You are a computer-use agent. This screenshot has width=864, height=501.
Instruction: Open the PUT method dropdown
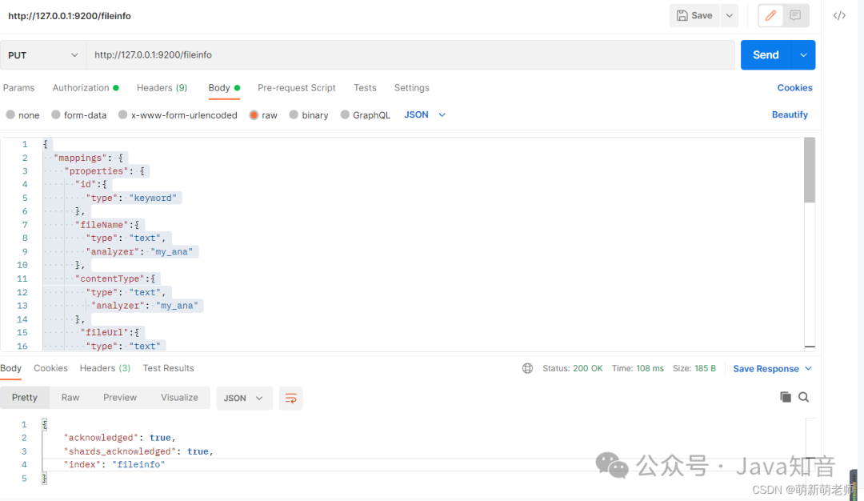[43, 55]
